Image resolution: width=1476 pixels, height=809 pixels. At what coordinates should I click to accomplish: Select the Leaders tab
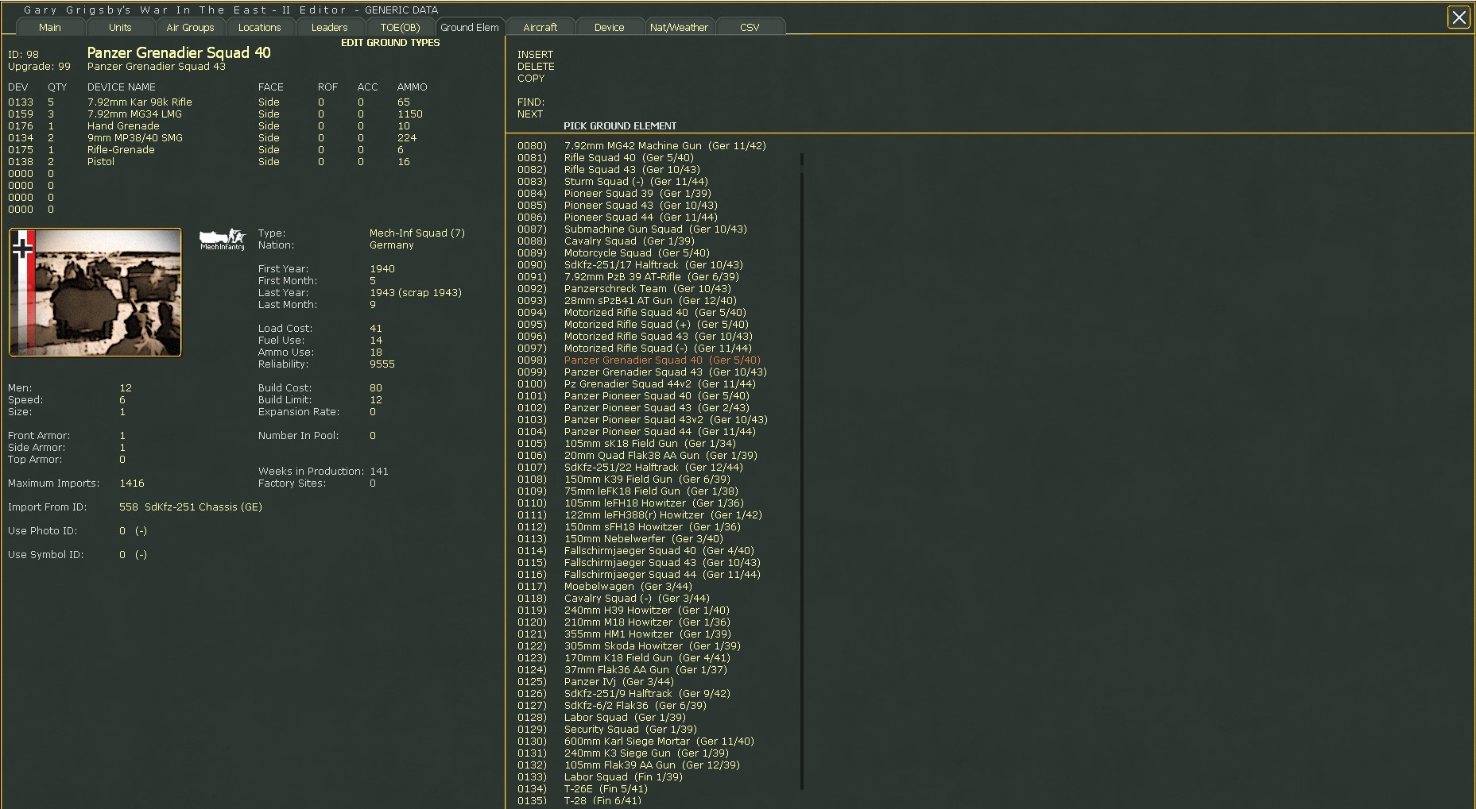(x=330, y=27)
